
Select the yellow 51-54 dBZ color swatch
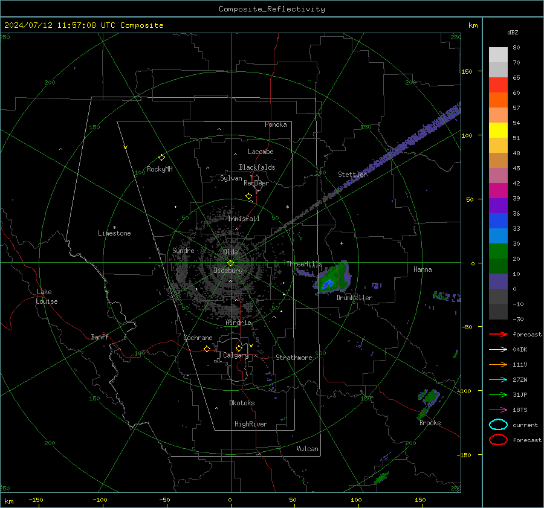point(498,130)
